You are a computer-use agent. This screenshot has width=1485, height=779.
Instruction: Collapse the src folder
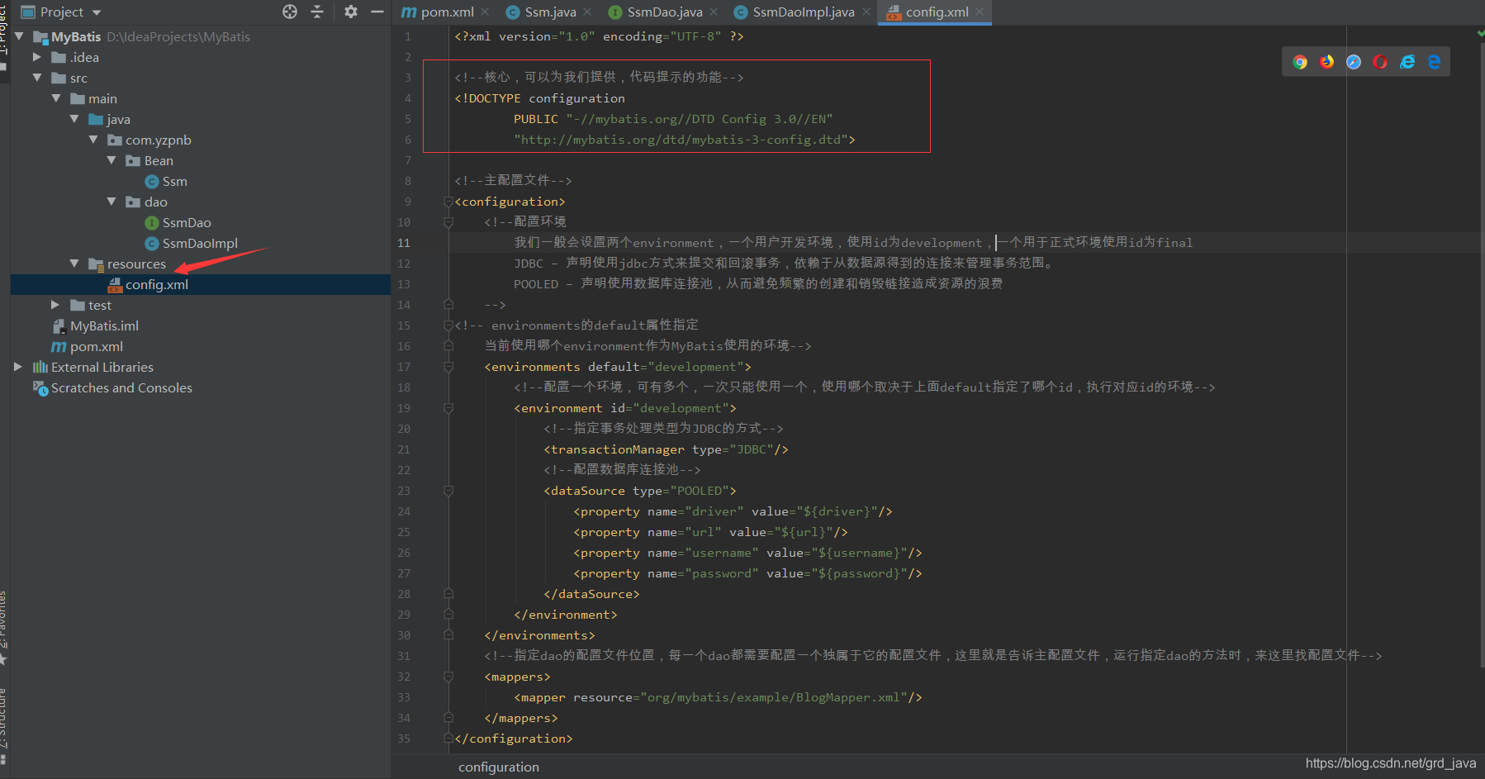click(x=37, y=78)
